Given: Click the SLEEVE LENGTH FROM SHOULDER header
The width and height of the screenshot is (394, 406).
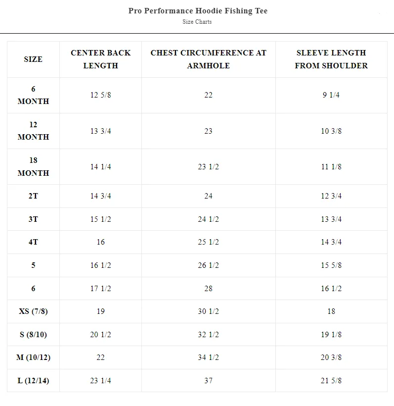Looking at the screenshot, I should 331,59.
